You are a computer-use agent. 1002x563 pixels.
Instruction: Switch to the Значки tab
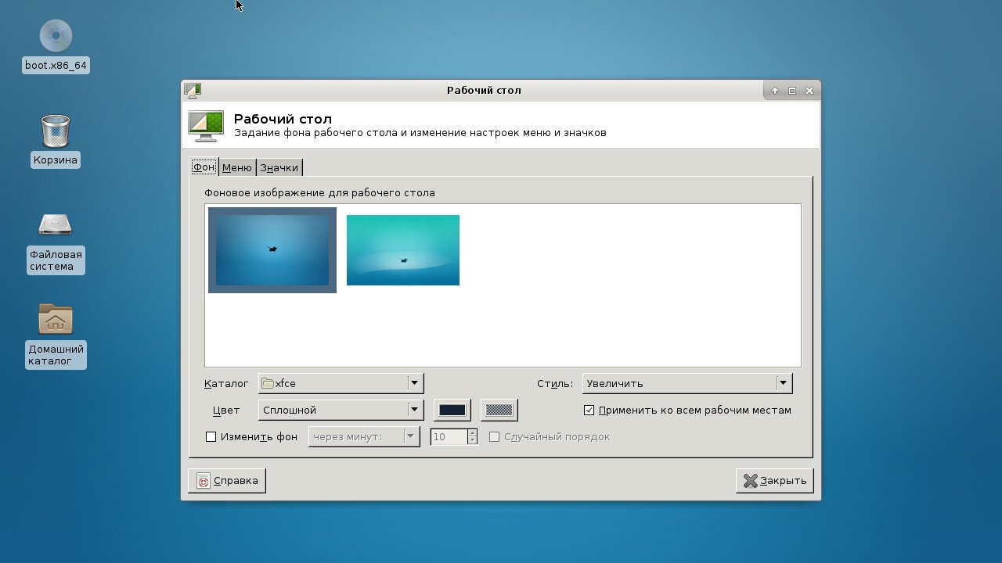(x=279, y=167)
